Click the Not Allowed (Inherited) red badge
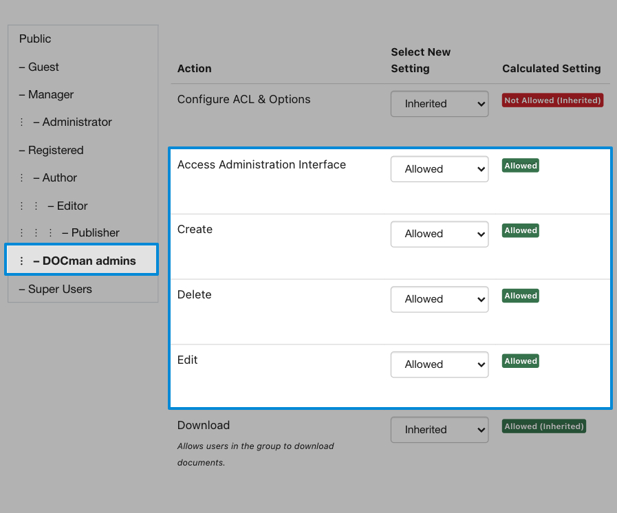The width and height of the screenshot is (617, 513). 552,100
